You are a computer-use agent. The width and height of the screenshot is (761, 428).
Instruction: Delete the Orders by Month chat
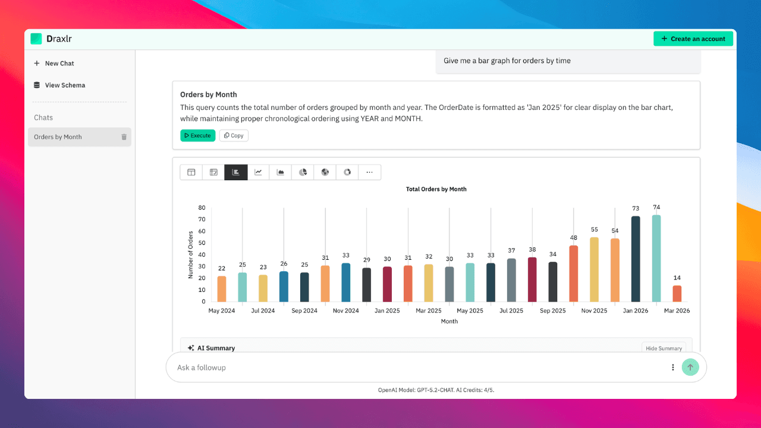click(124, 137)
